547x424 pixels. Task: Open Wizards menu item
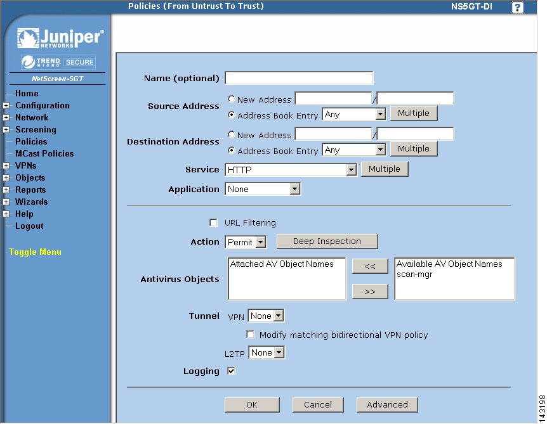tap(31, 202)
